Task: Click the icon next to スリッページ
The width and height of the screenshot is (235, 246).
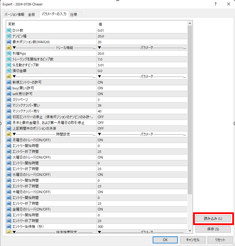Action: click(9, 100)
